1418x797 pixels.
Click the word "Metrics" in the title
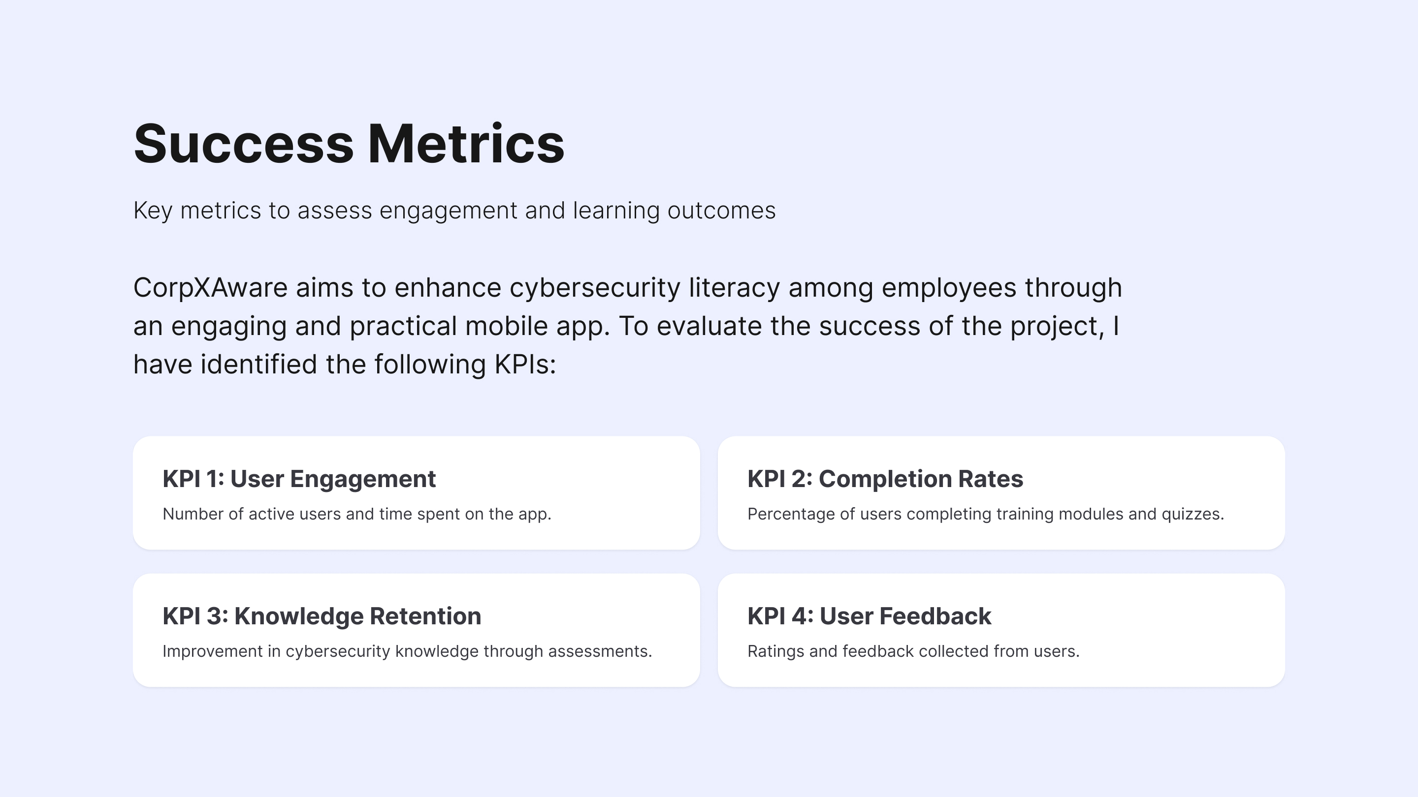[x=466, y=144]
